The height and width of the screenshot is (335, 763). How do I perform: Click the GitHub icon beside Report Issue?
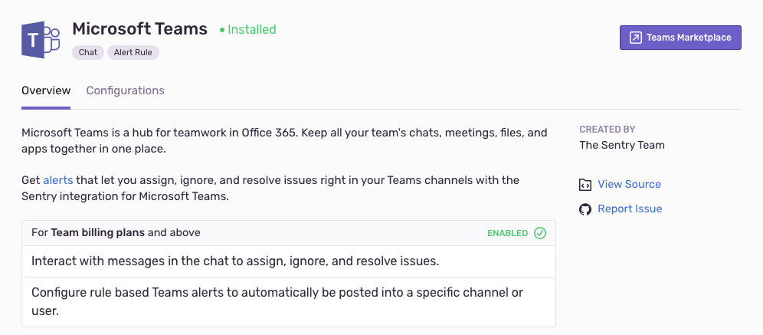(585, 209)
